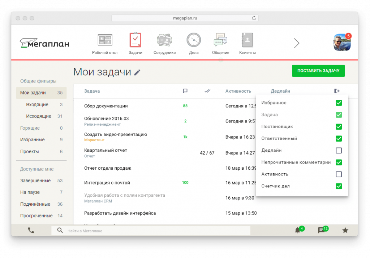
Task: Sort by the comments column icon
Action: tap(185, 91)
